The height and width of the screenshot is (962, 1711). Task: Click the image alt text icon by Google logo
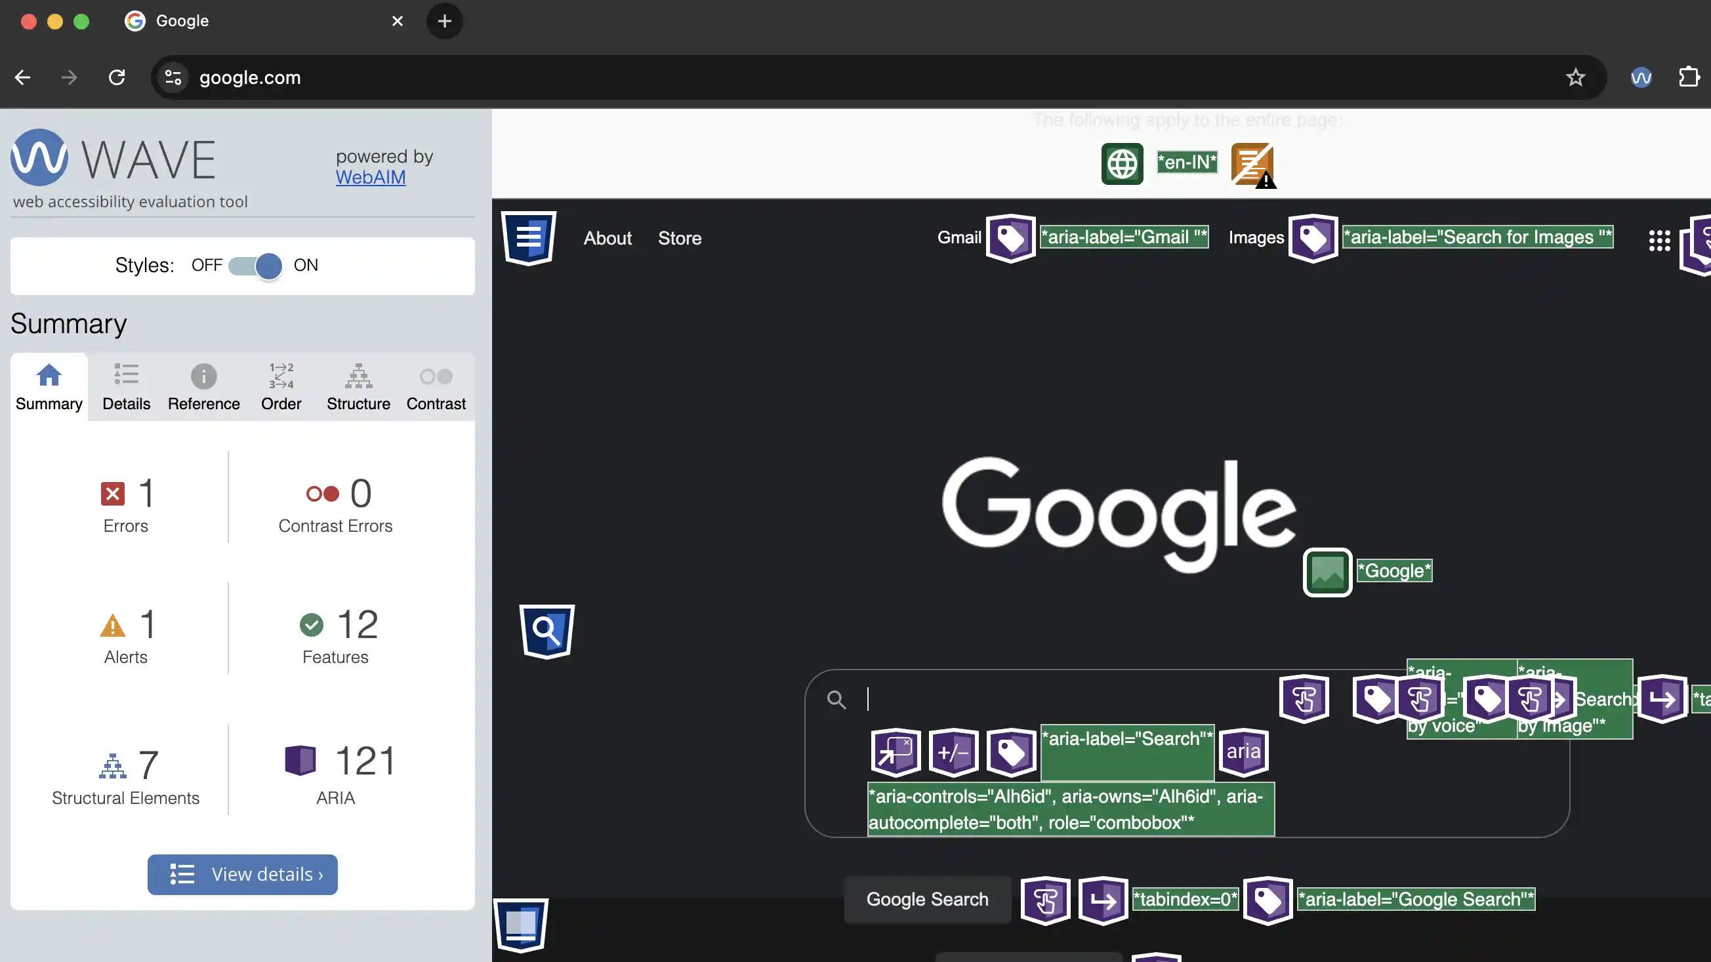(x=1327, y=572)
